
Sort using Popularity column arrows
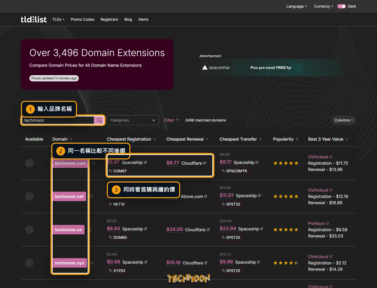297,139
